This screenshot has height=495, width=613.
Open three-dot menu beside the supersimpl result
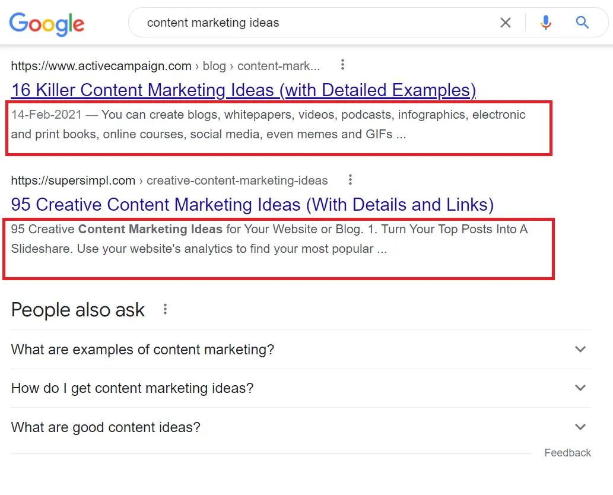click(x=351, y=180)
